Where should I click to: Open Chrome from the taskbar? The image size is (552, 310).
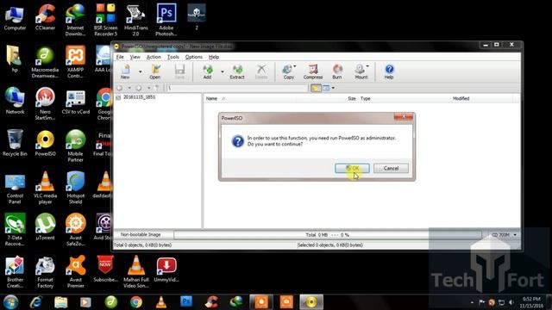[136, 302]
